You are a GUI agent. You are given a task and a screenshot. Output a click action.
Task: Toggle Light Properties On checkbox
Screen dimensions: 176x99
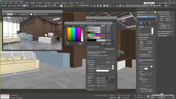click(141, 41)
